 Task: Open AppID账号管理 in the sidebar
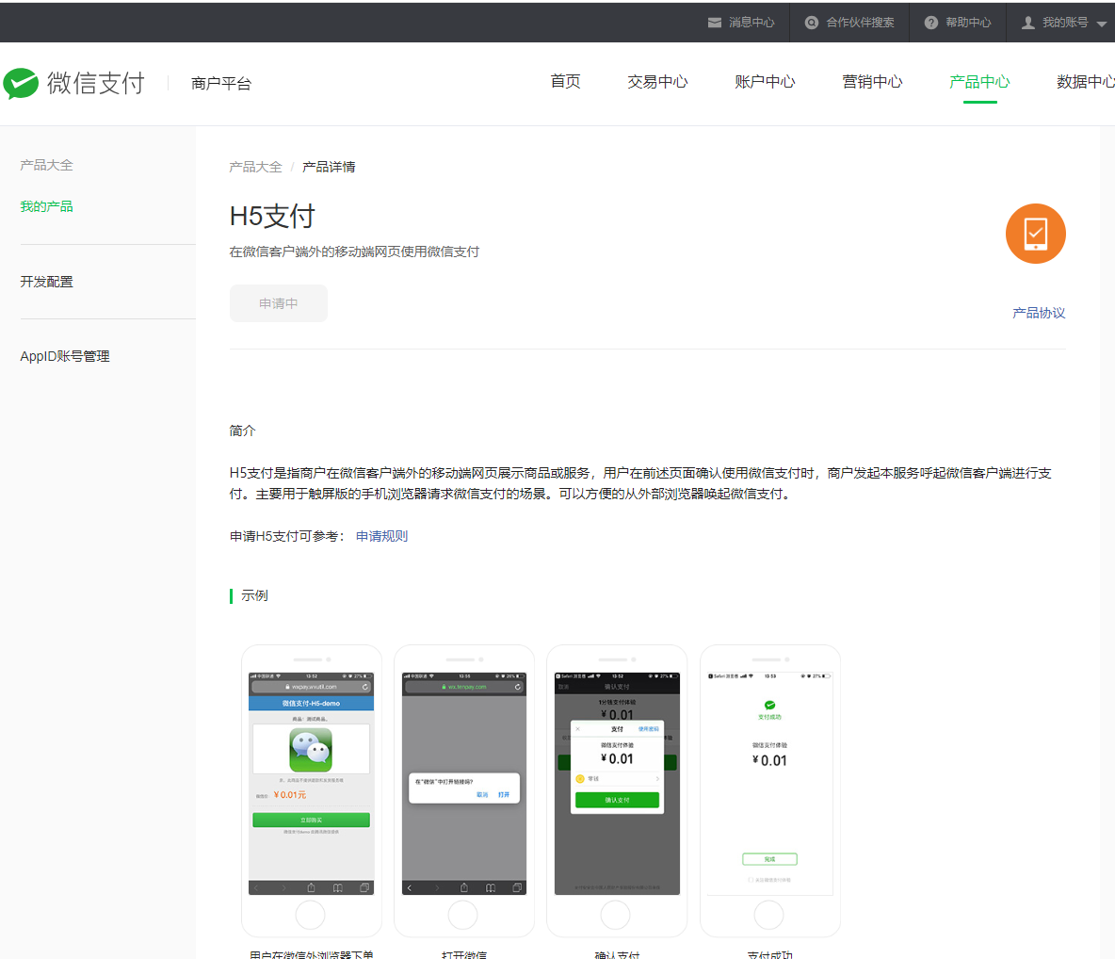click(x=65, y=356)
